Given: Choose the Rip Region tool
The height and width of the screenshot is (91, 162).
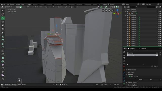Looking at the screenshot, I should pyautogui.click(x=3, y=79).
